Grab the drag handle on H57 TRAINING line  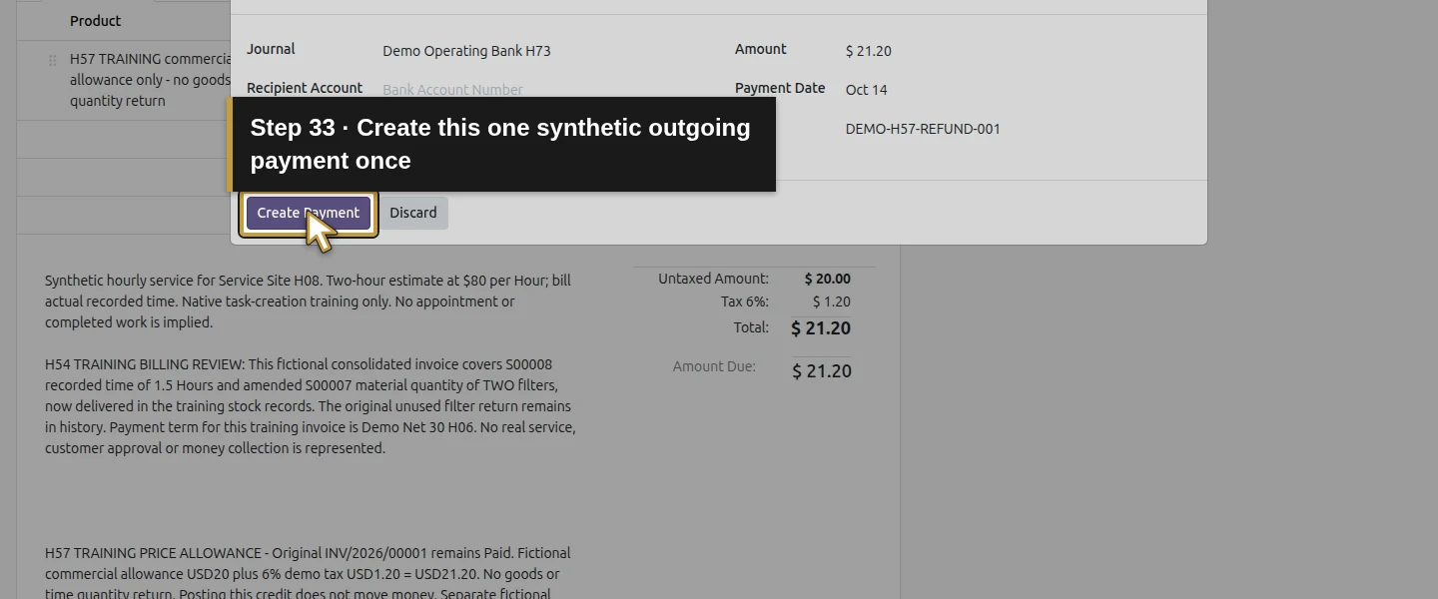[x=53, y=61]
